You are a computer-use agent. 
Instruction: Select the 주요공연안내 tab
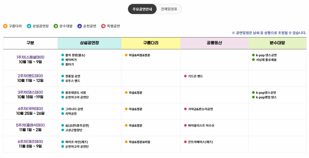tap(142, 9)
